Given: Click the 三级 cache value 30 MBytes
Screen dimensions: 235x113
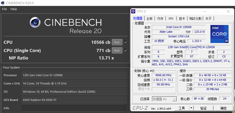Looking at the screenshot, I should [x=212, y=89].
